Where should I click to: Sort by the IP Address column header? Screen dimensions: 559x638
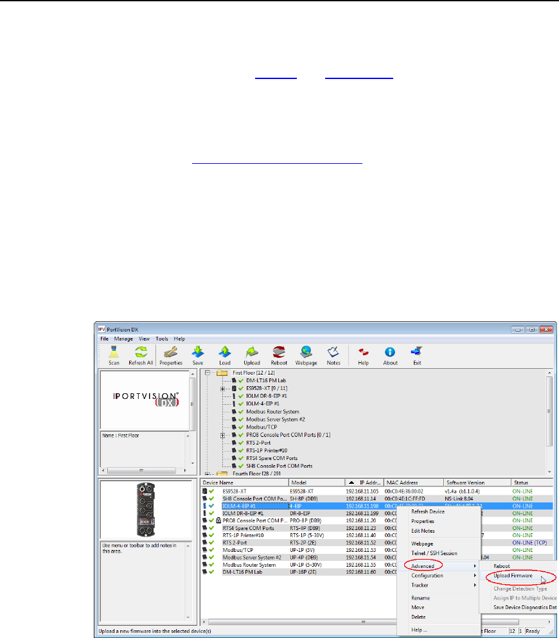[364, 483]
